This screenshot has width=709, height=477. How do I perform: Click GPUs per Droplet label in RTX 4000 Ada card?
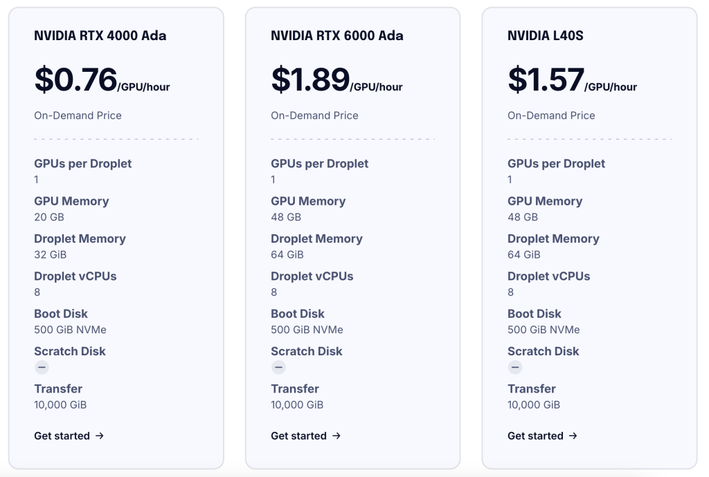83,163
